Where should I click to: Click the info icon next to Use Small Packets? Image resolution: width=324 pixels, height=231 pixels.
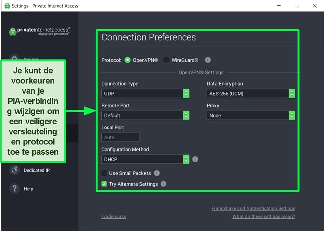(157, 173)
